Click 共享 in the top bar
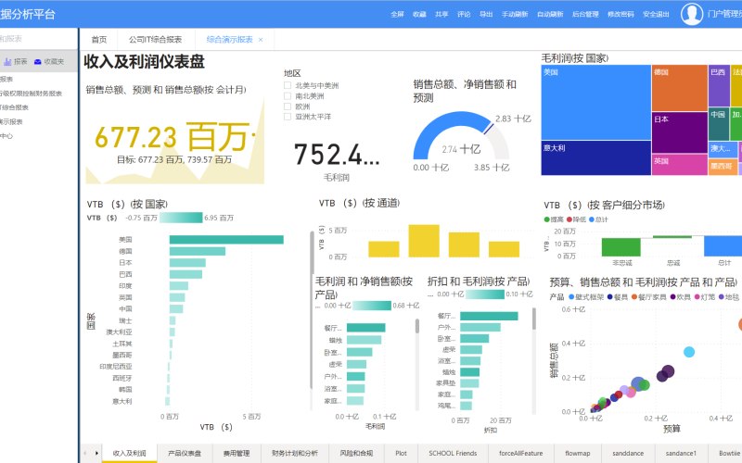The width and height of the screenshot is (742, 463). pos(441,14)
